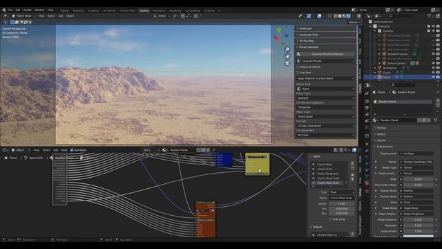This screenshot has height=249, width=442.
Task: Open the Edit menu
Action: tap(18, 10)
